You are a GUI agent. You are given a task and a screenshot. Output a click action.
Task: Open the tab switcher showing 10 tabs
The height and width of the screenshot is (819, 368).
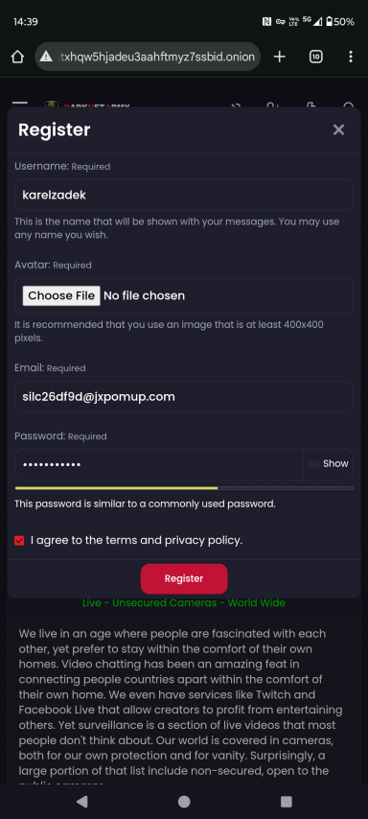coord(316,57)
